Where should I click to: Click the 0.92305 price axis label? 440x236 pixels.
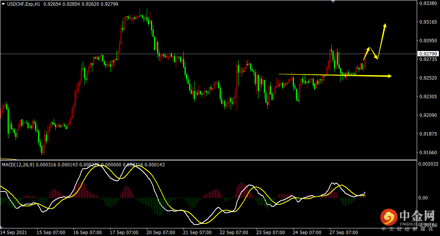[x=428, y=97]
